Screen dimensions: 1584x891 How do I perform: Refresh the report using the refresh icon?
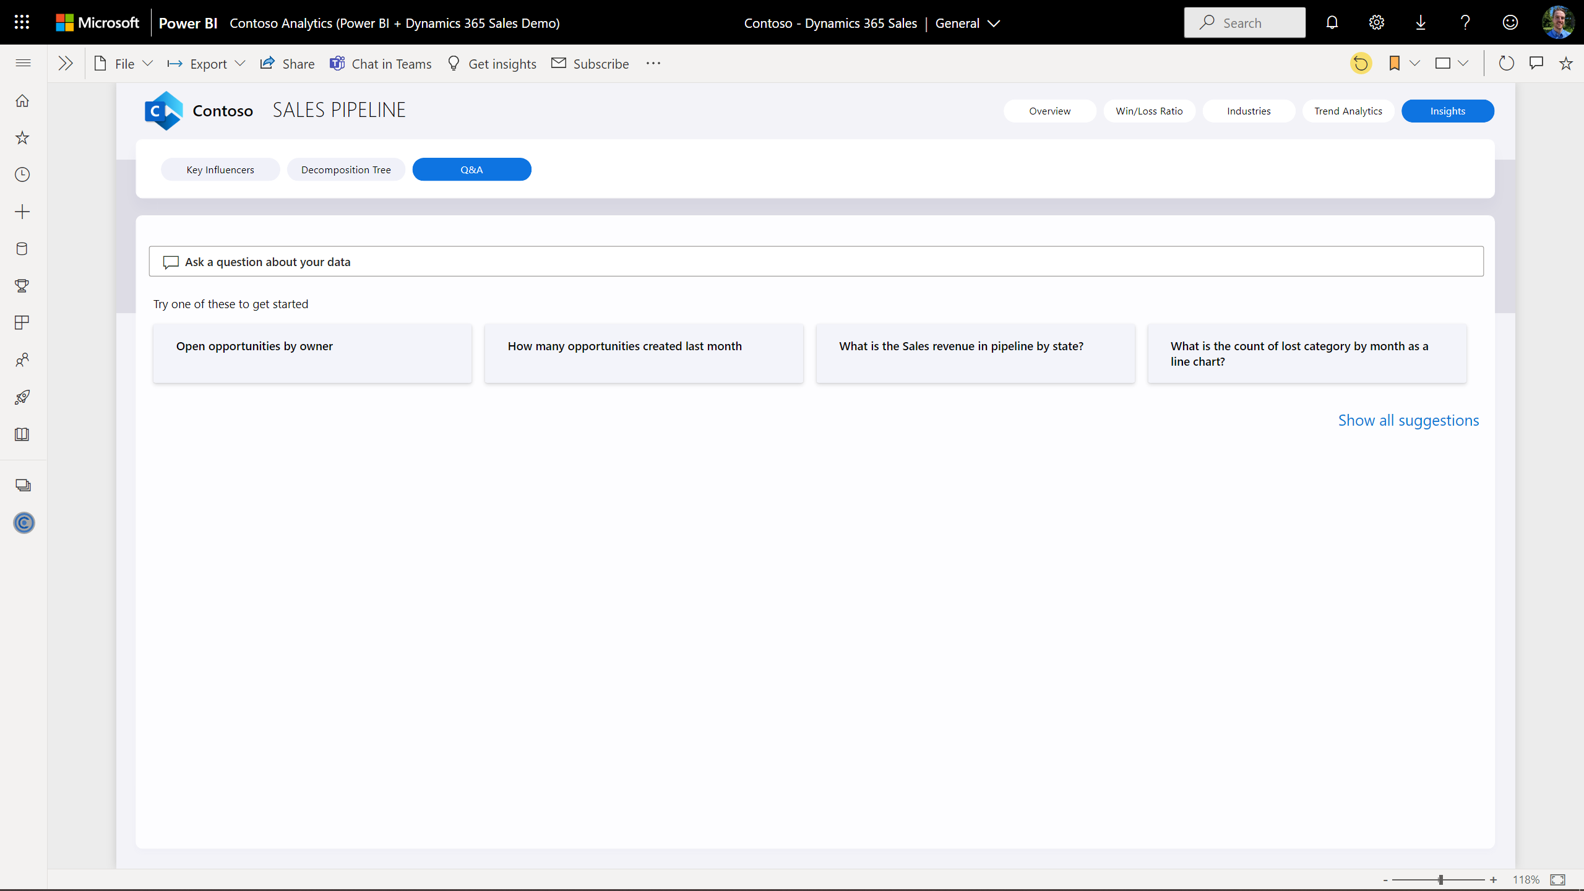click(1506, 62)
